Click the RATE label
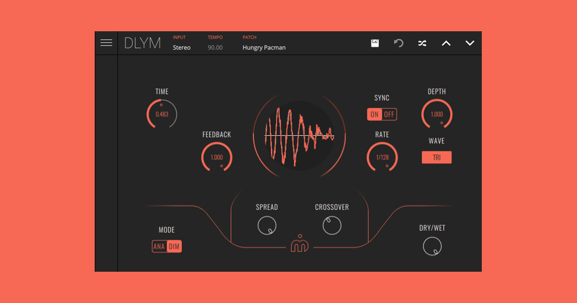This screenshot has width=577, height=303. (x=382, y=135)
